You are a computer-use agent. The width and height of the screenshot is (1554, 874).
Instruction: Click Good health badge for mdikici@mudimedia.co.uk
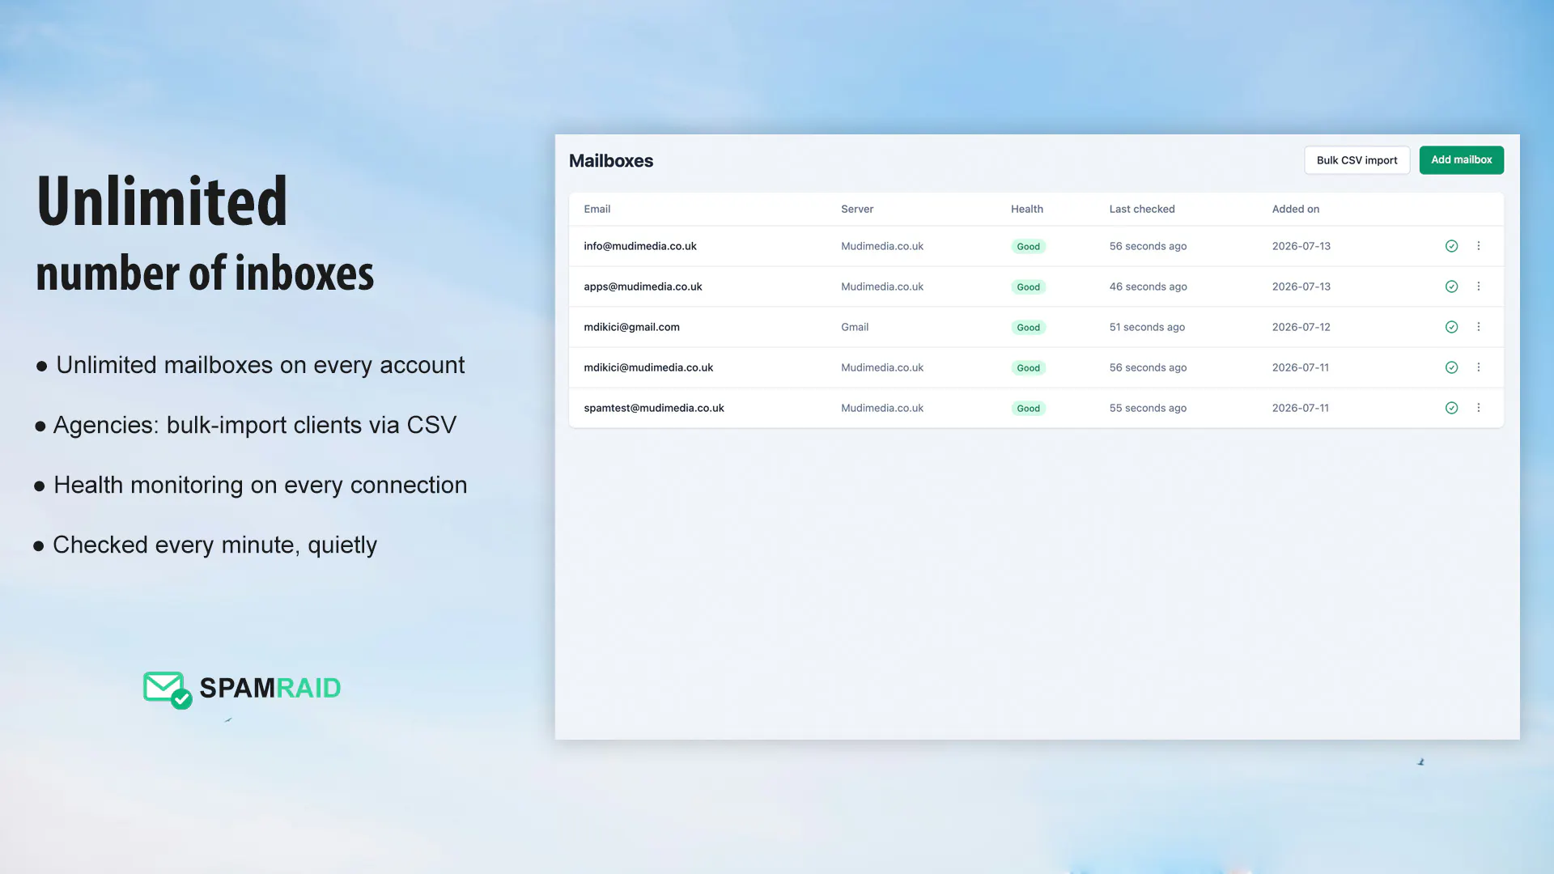(x=1028, y=368)
